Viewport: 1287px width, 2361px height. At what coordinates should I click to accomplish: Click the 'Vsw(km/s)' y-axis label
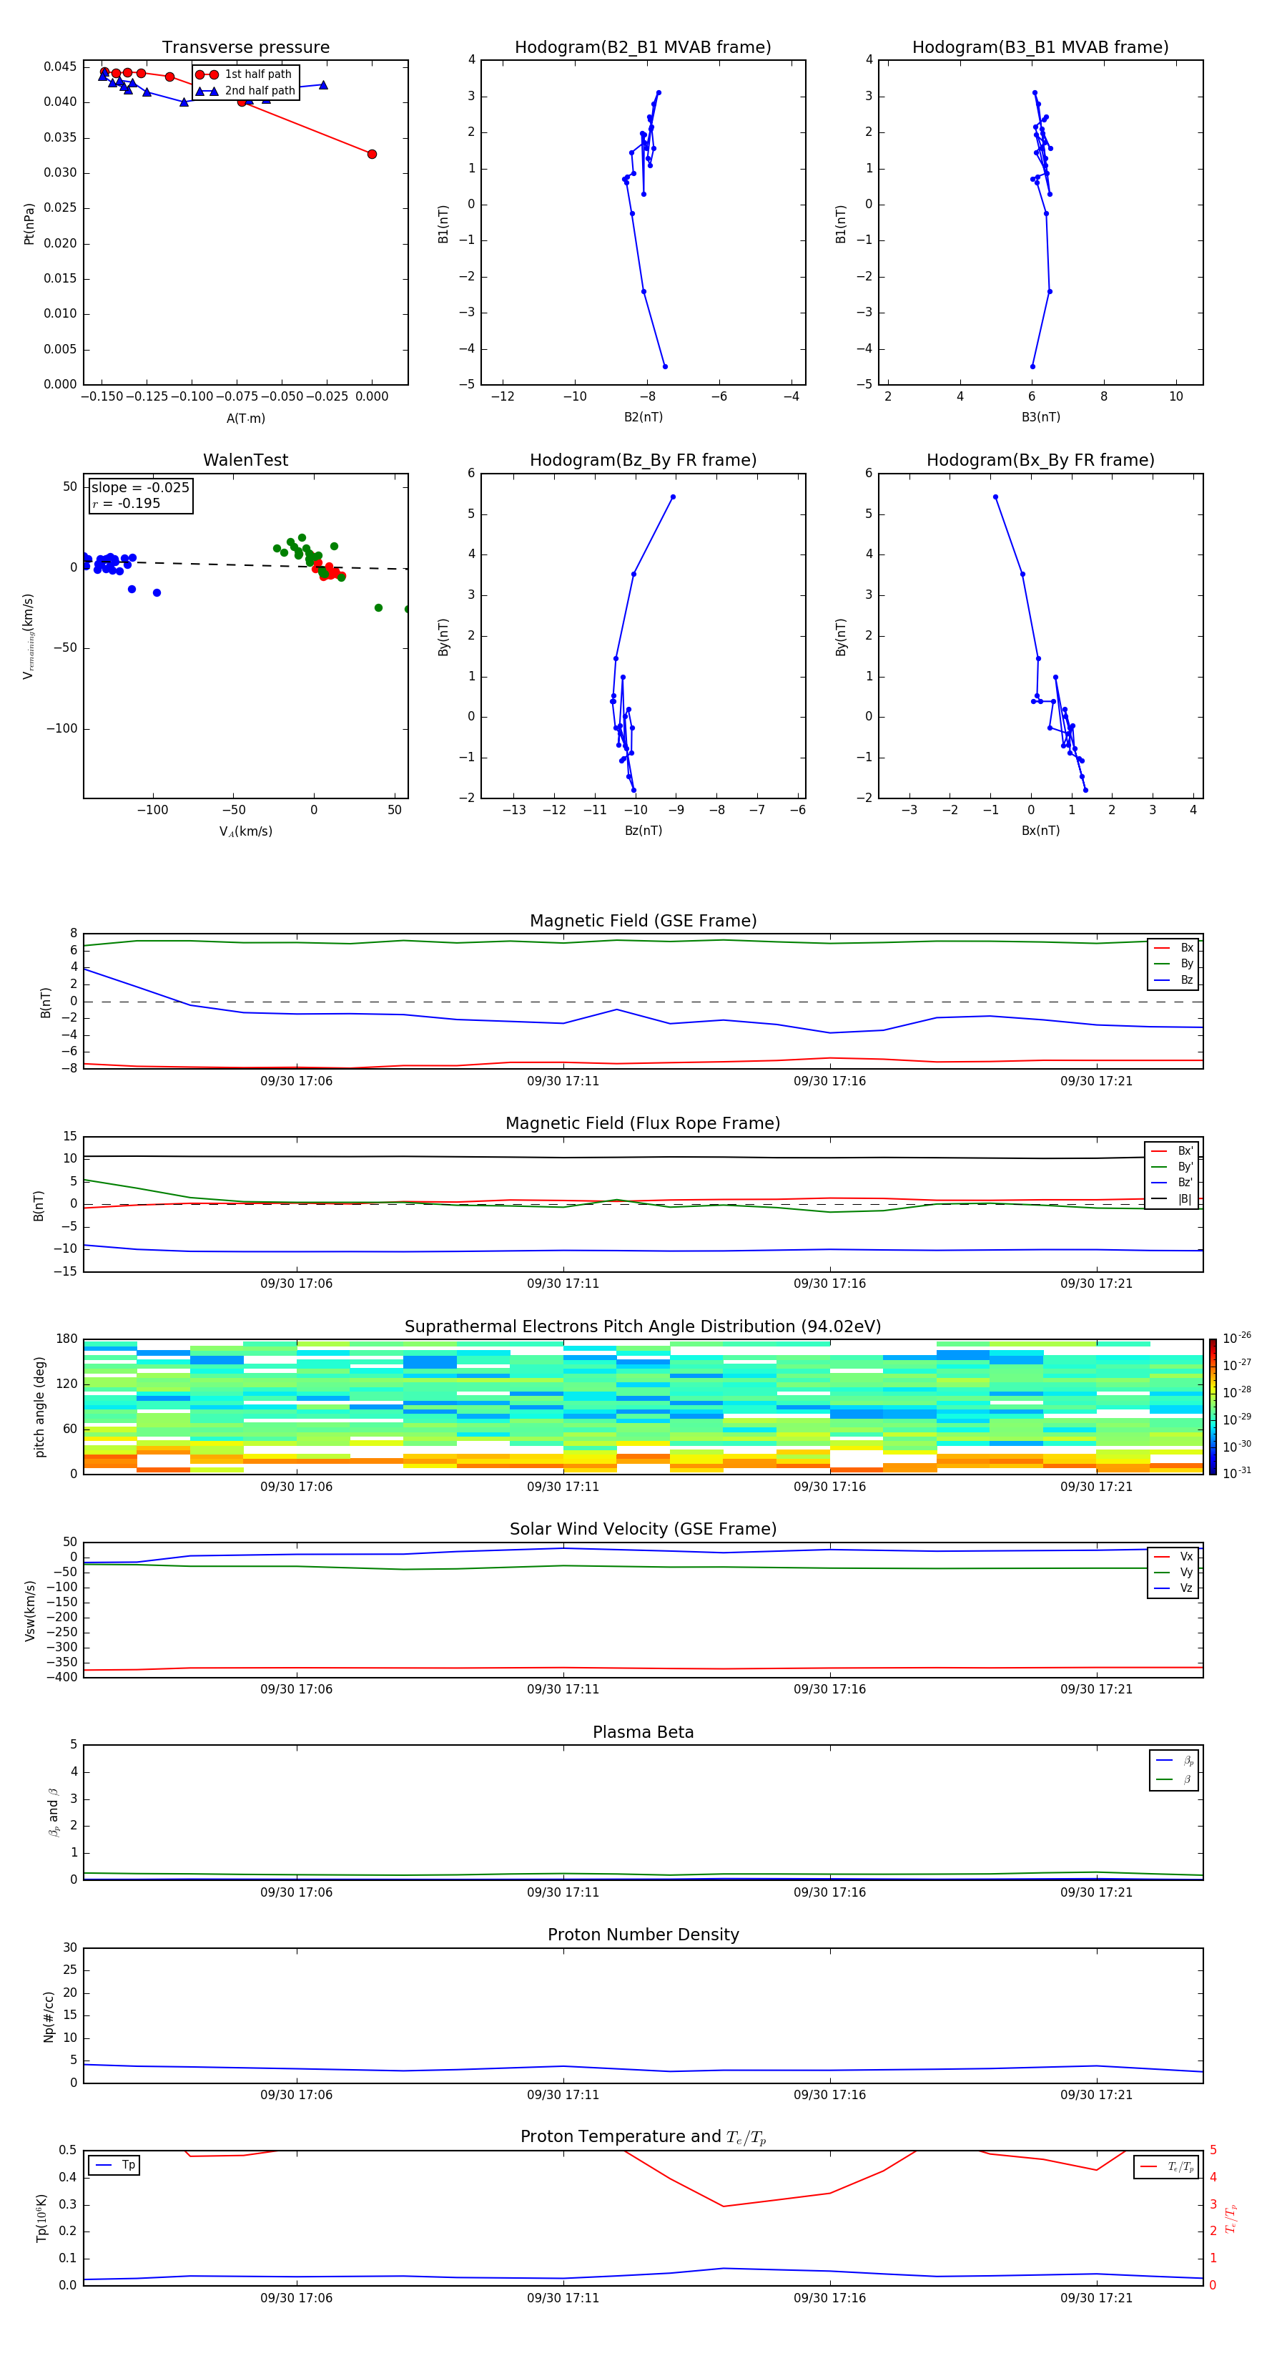(29, 1610)
